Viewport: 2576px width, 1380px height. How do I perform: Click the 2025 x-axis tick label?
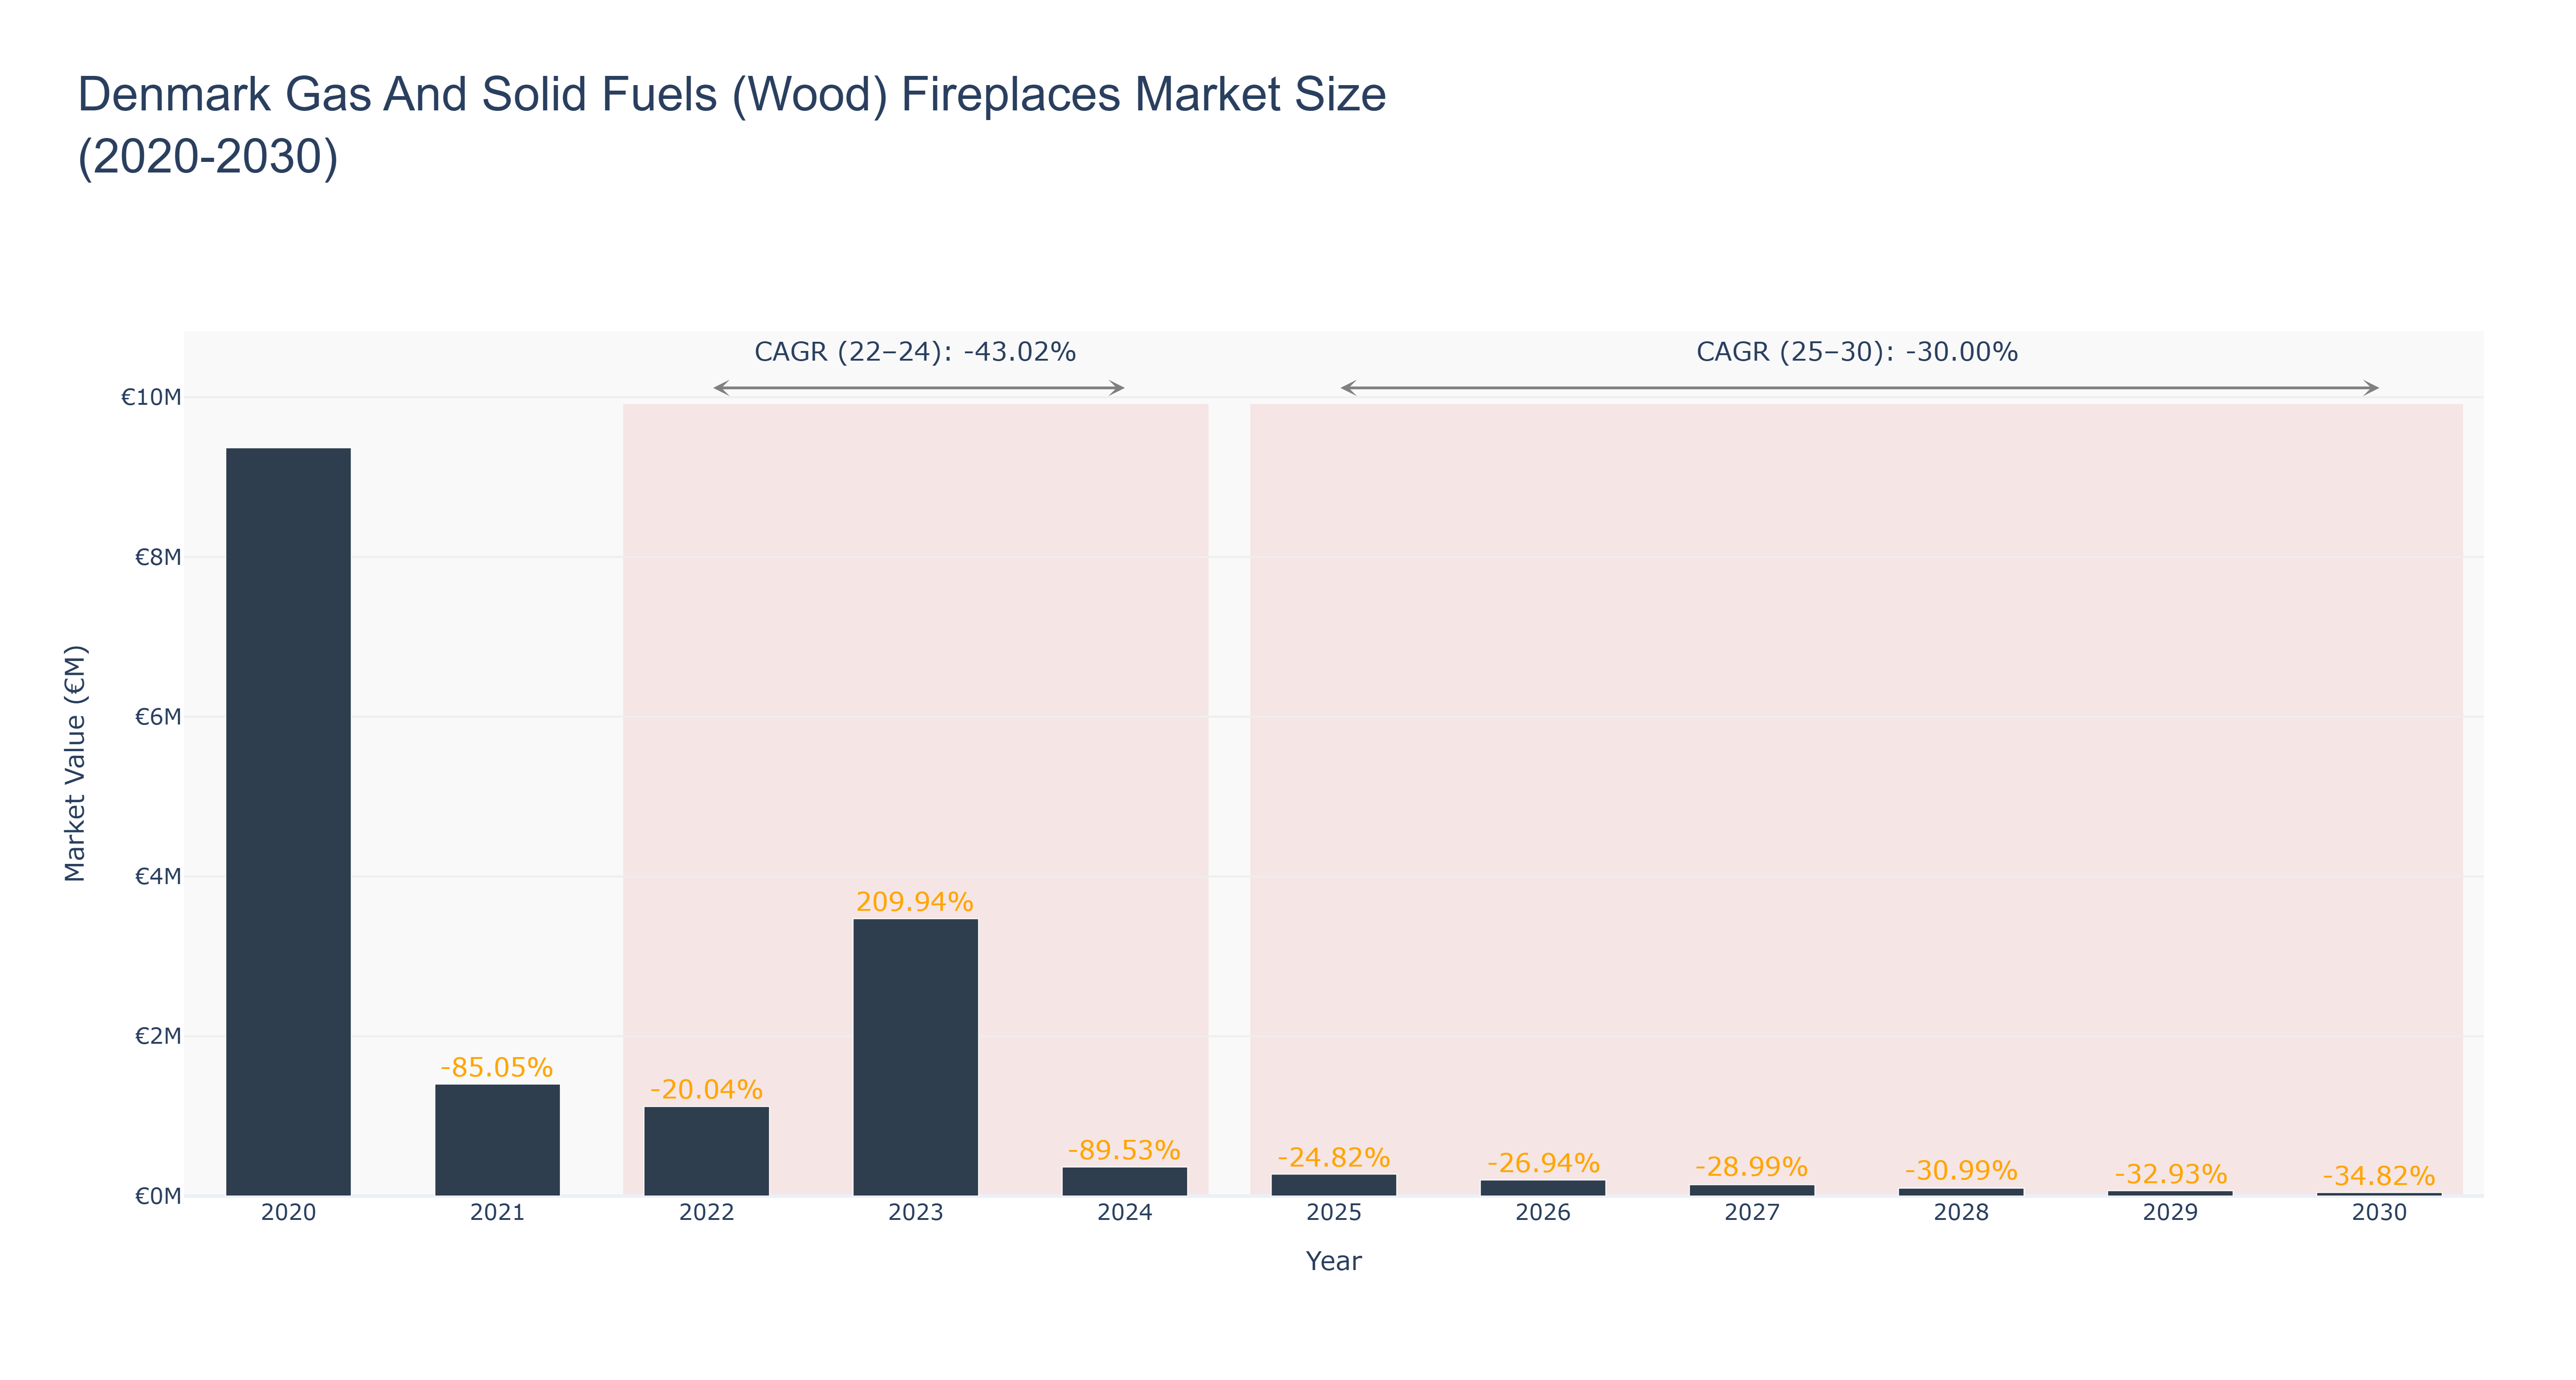coord(1333,1213)
